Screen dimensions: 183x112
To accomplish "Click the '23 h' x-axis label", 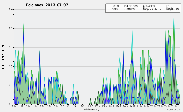I will (174, 106).
